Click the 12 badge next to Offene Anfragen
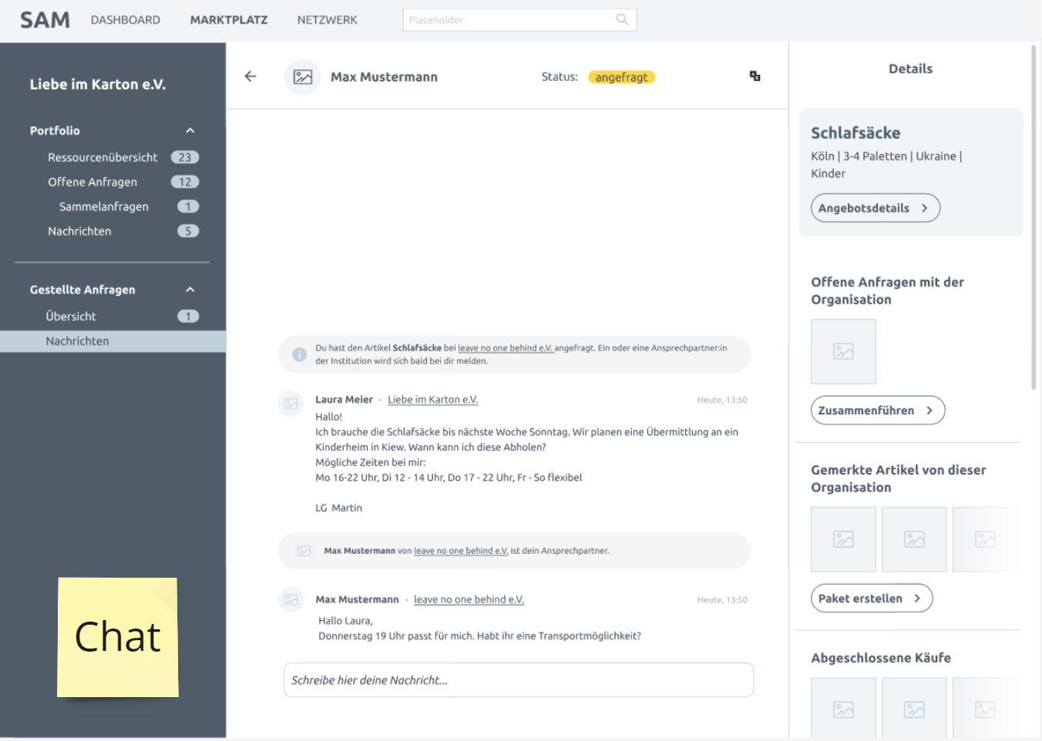 185,182
